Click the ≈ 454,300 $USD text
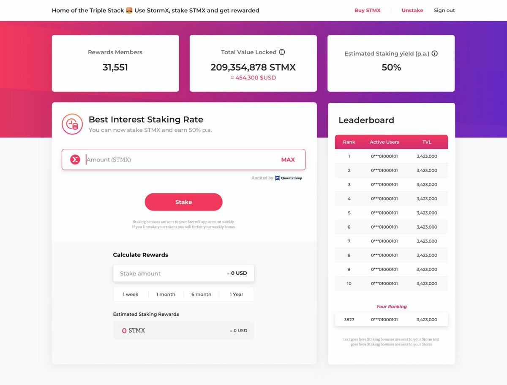The width and height of the screenshot is (507, 385). coord(253,78)
